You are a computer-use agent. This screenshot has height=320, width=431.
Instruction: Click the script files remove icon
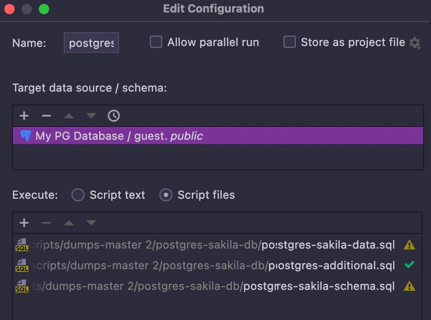47,223
